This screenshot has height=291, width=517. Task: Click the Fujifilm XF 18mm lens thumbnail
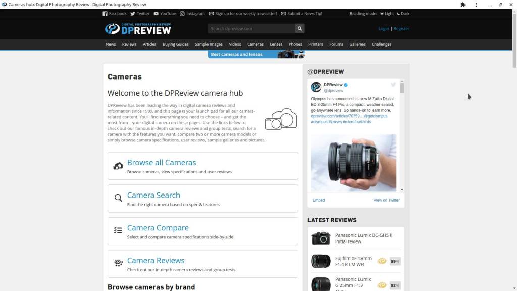(x=321, y=261)
